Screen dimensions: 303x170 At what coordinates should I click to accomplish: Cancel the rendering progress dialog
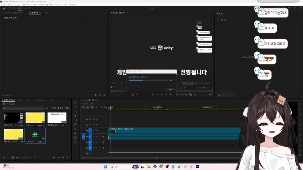point(170,90)
